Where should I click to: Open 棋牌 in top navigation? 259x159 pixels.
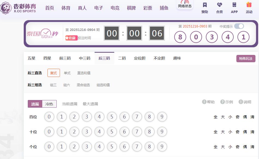click(x=131, y=8)
